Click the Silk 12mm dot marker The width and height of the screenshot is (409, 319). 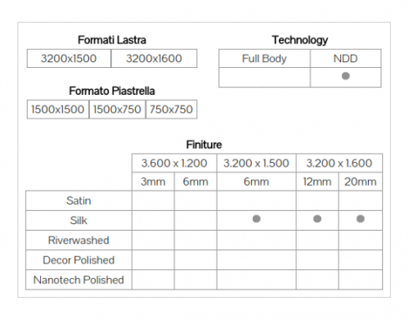pos(317,218)
